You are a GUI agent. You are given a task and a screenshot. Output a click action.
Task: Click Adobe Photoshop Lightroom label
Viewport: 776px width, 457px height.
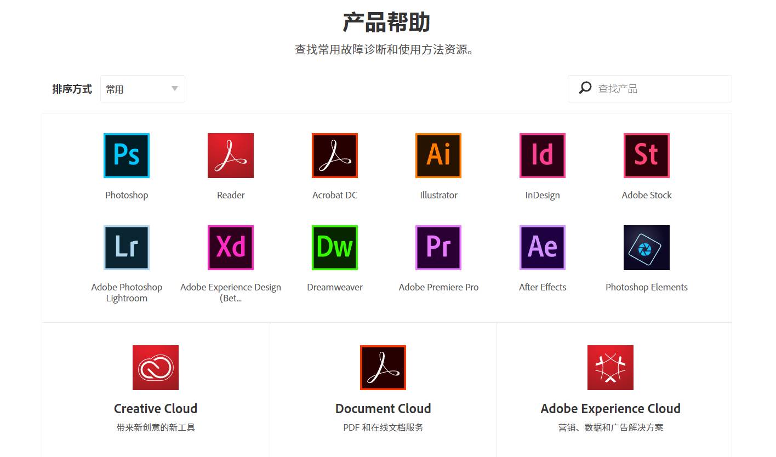point(127,293)
